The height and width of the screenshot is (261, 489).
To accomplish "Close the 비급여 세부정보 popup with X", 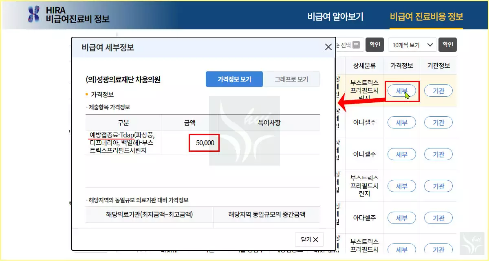I will point(328,46).
